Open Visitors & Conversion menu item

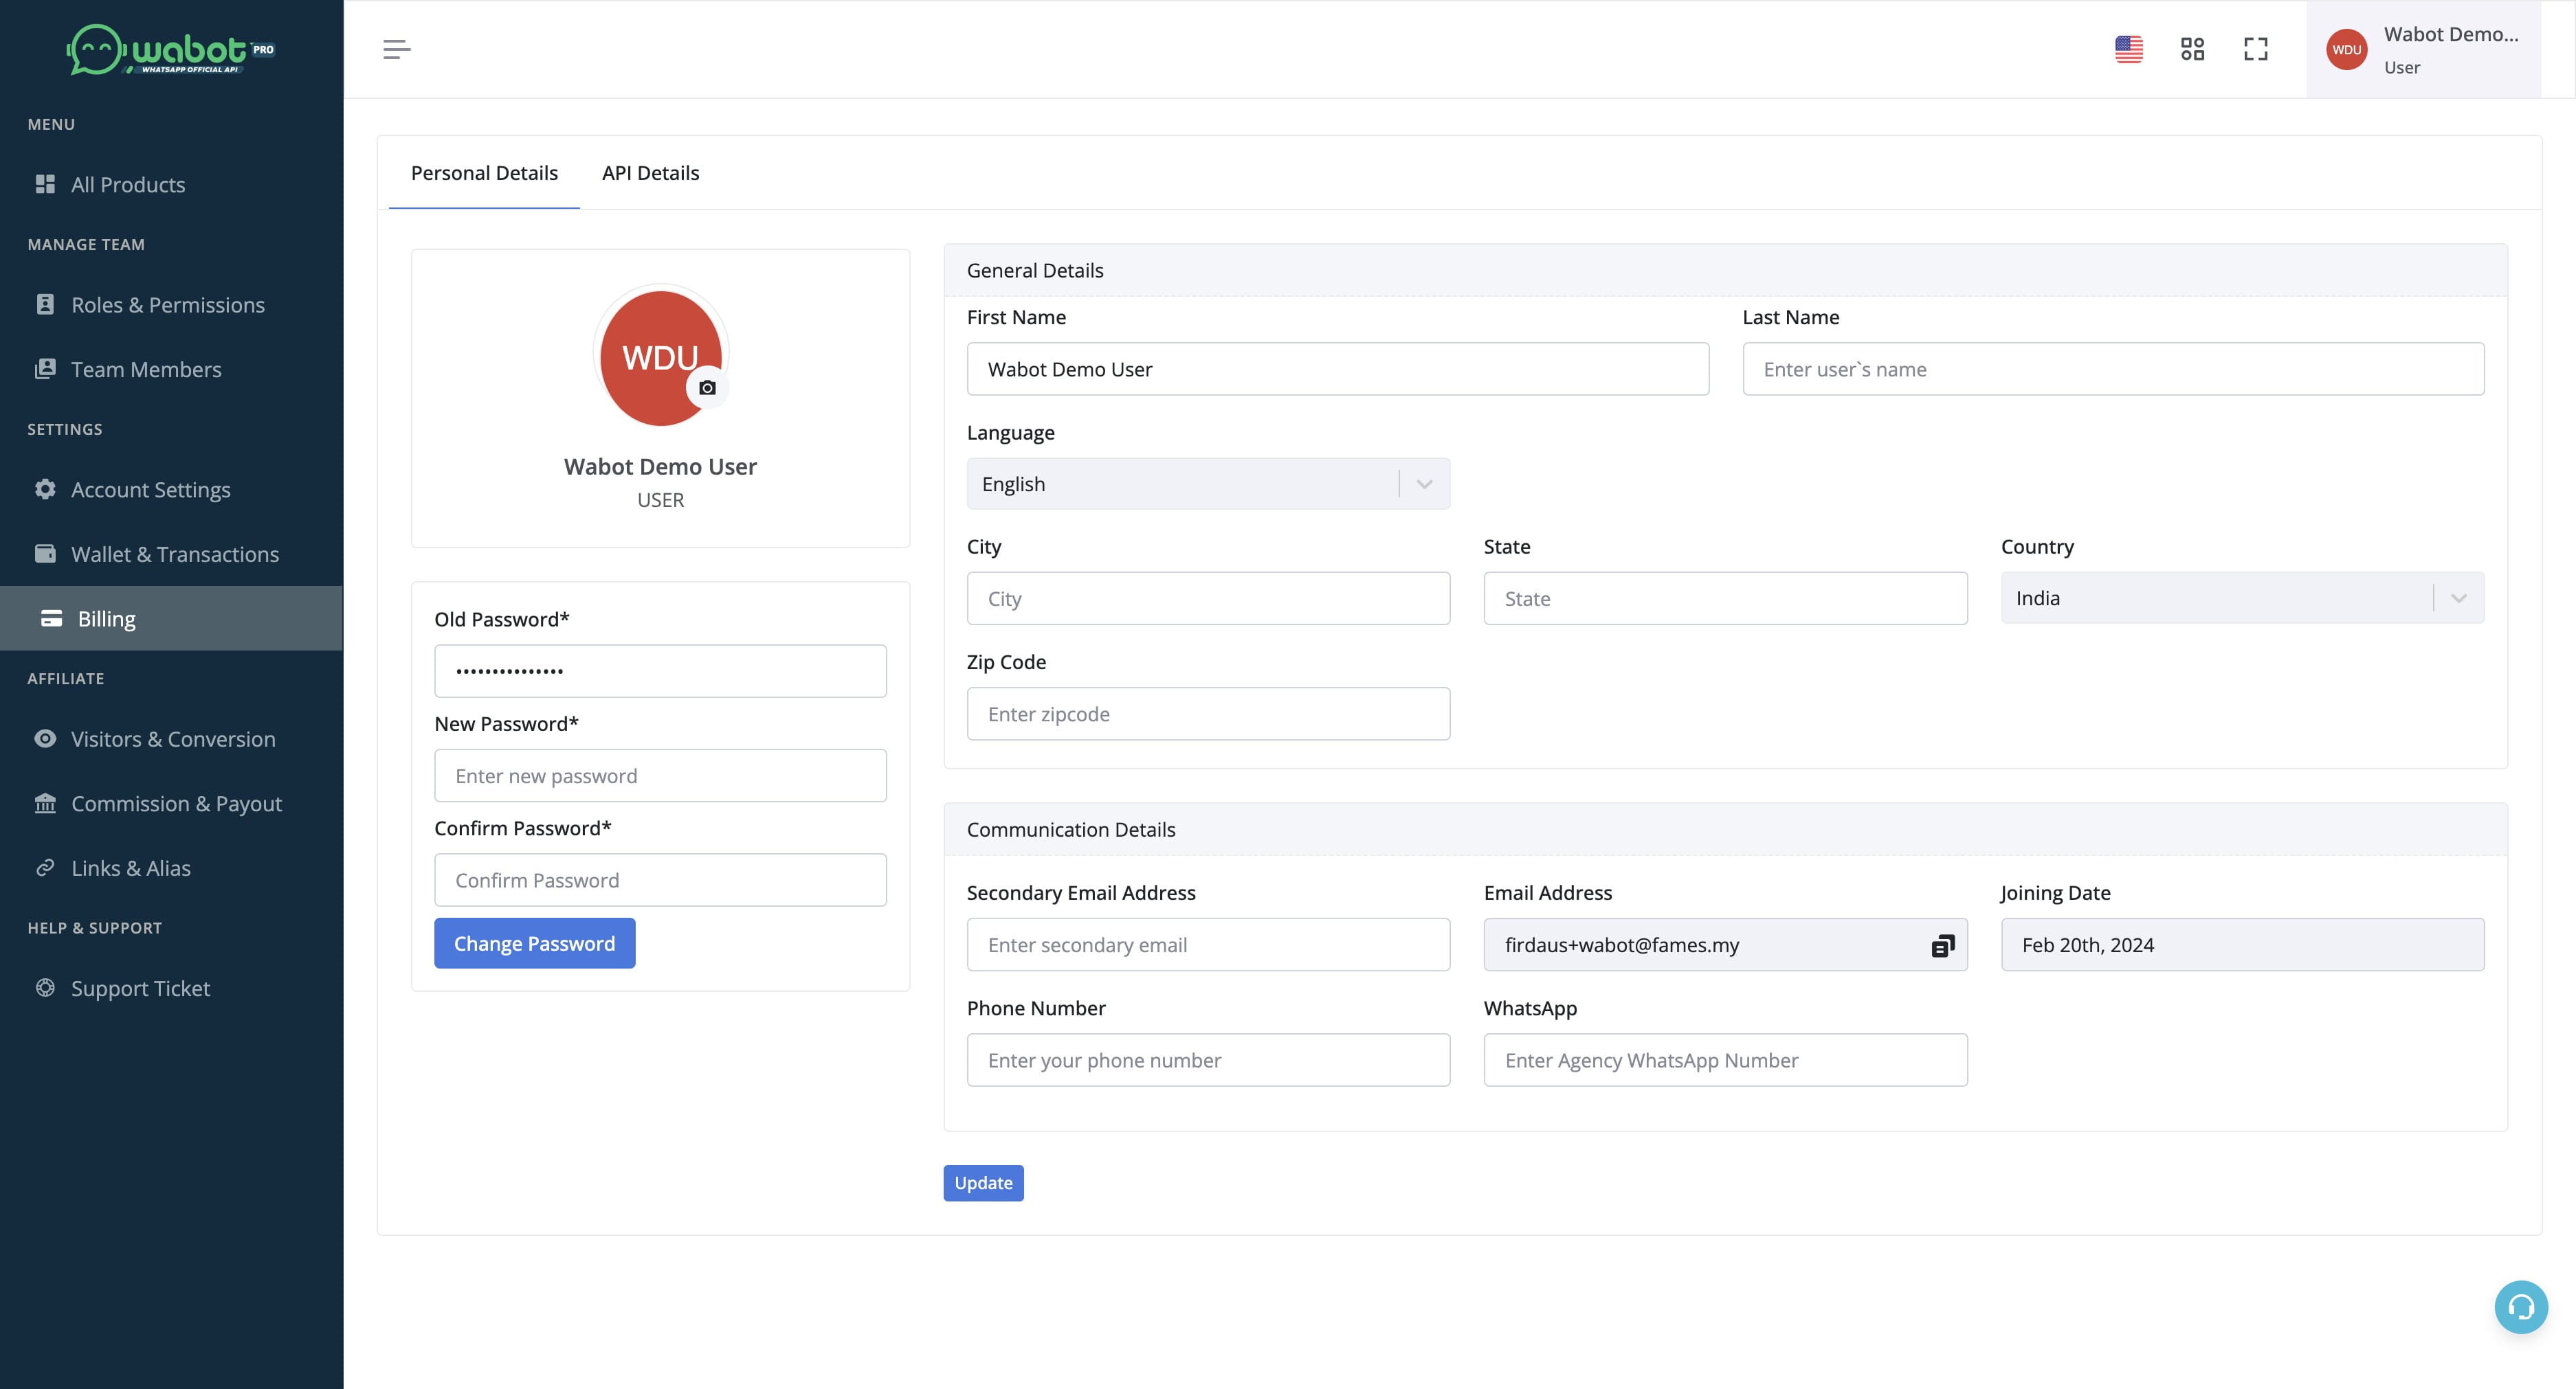tap(171, 739)
